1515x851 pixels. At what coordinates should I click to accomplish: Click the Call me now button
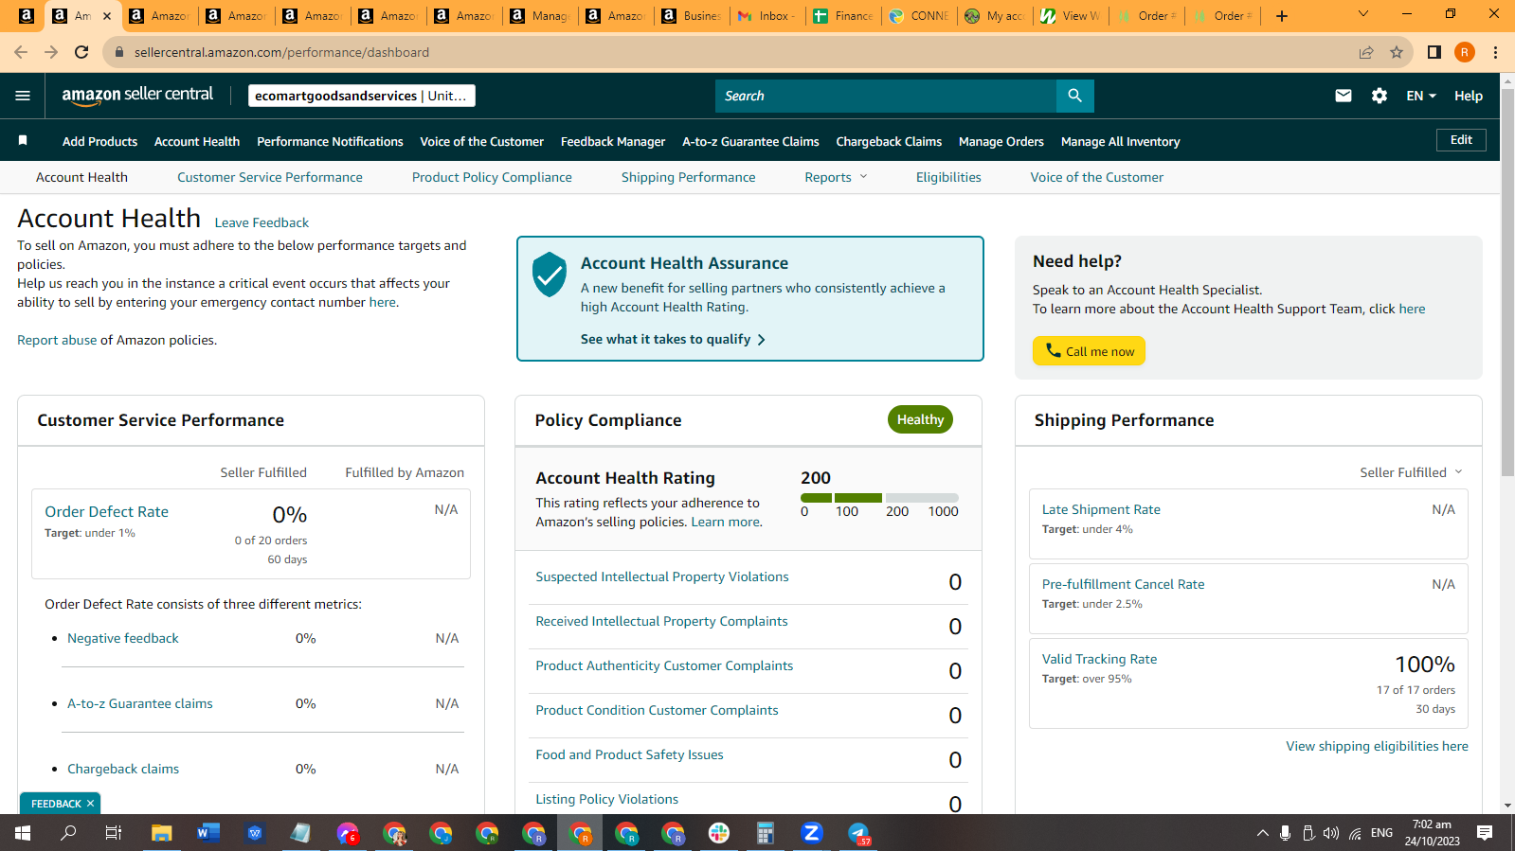1089,350
